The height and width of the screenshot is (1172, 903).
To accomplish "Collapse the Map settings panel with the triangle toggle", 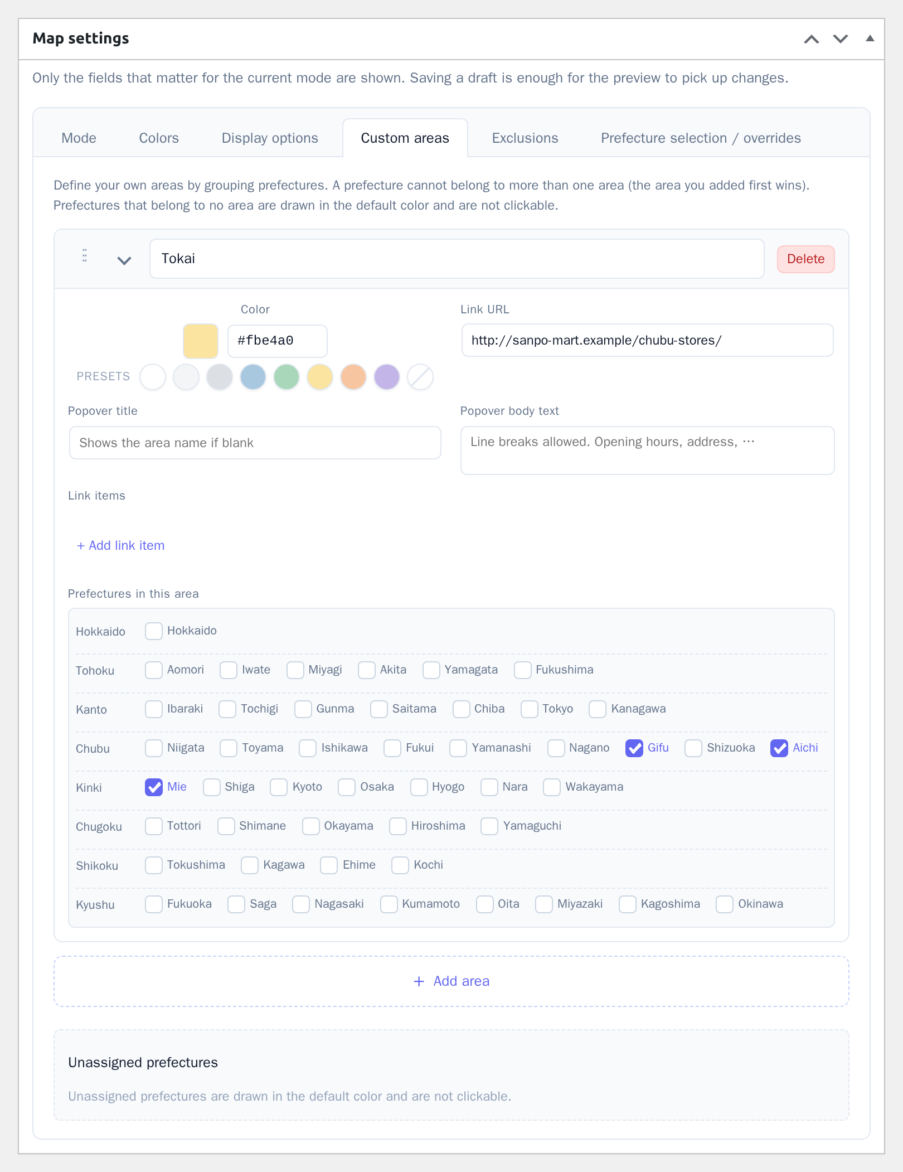I will (870, 38).
